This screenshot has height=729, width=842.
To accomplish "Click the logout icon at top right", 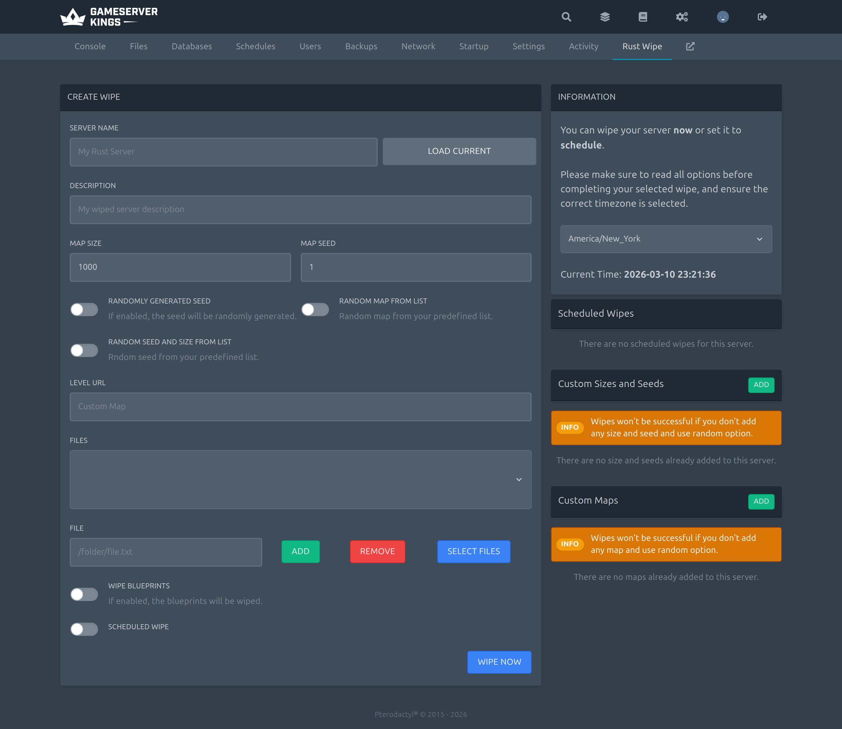I will [x=762, y=17].
